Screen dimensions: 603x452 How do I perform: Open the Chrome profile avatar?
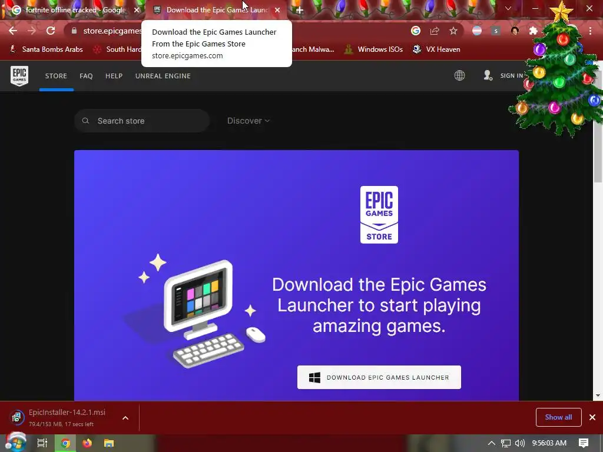point(515,31)
